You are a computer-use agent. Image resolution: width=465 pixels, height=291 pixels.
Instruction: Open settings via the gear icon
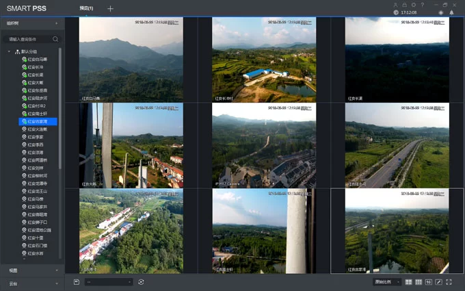[x=414, y=5]
